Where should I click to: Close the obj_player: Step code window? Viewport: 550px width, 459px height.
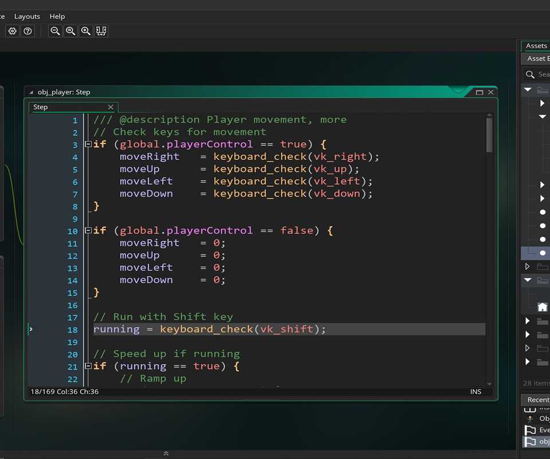click(491, 92)
